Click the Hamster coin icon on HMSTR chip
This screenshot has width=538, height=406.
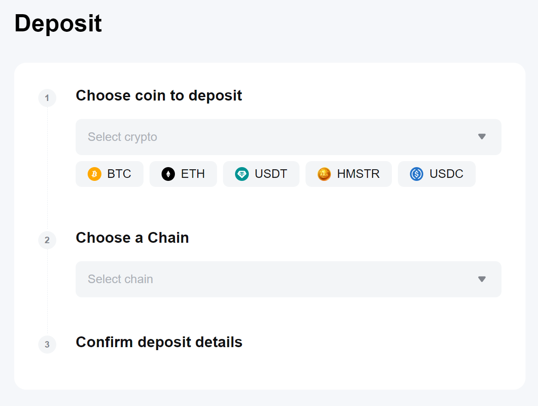click(x=324, y=174)
